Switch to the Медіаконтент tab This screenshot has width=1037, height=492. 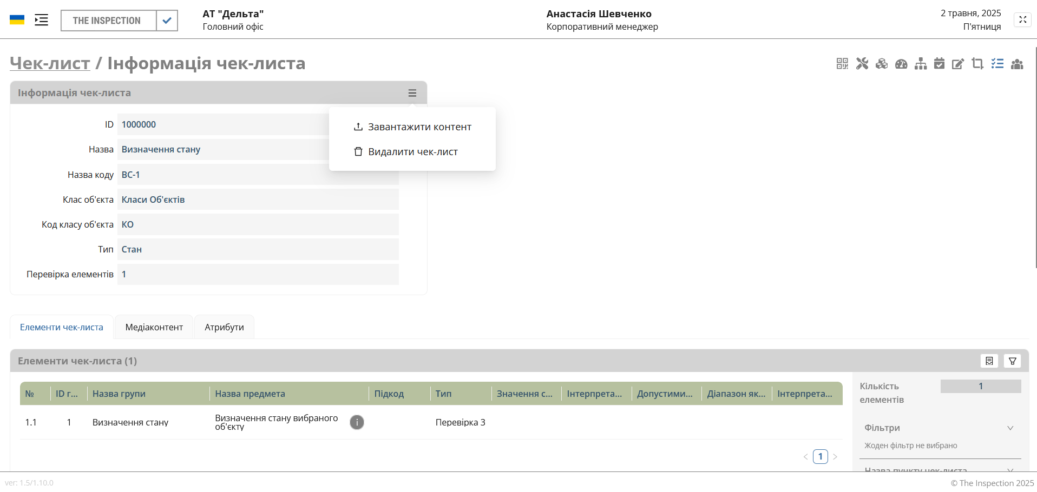tap(154, 327)
